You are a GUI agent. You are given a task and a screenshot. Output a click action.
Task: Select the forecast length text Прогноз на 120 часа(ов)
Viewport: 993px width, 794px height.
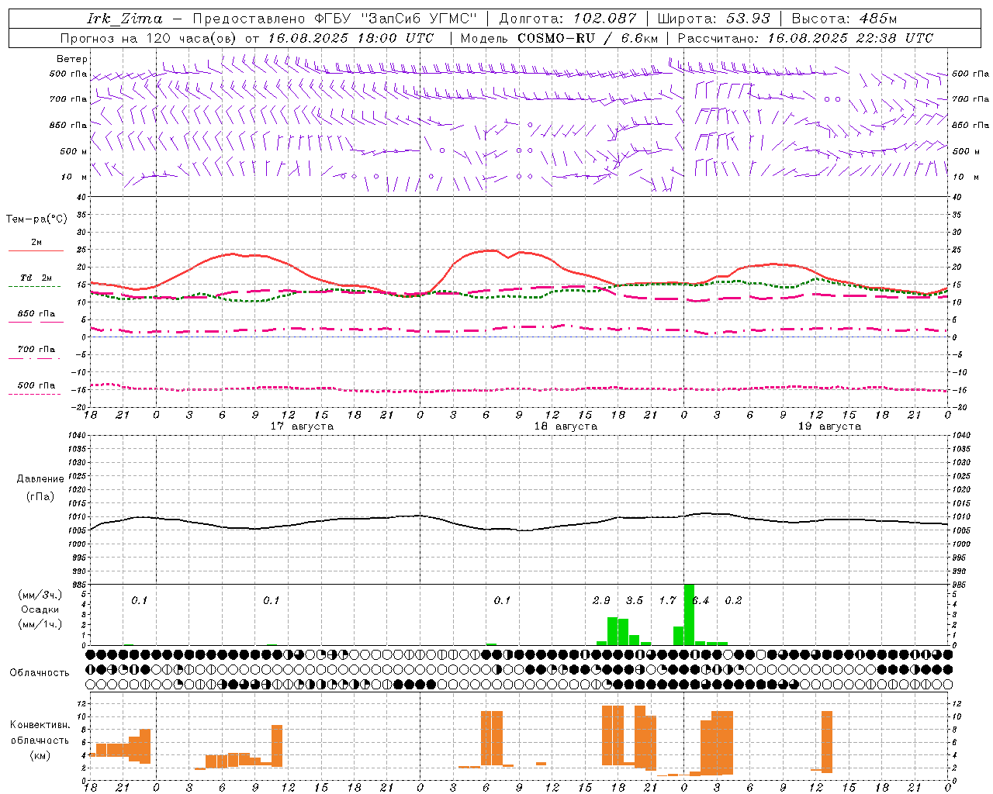149,38
